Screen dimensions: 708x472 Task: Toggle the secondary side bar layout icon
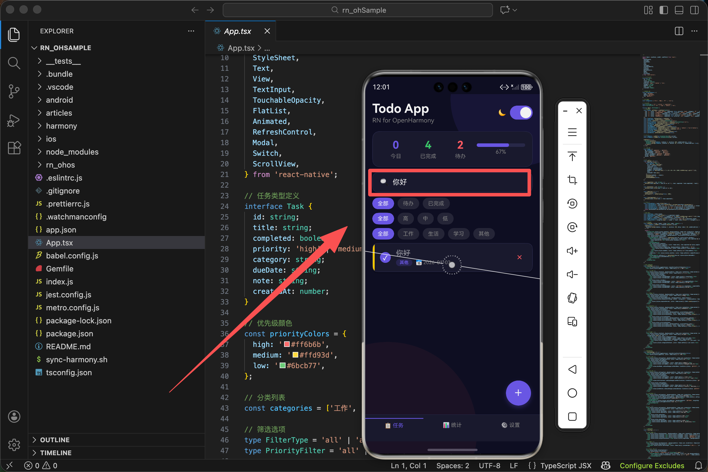pyautogui.click(x=694, y=10)
